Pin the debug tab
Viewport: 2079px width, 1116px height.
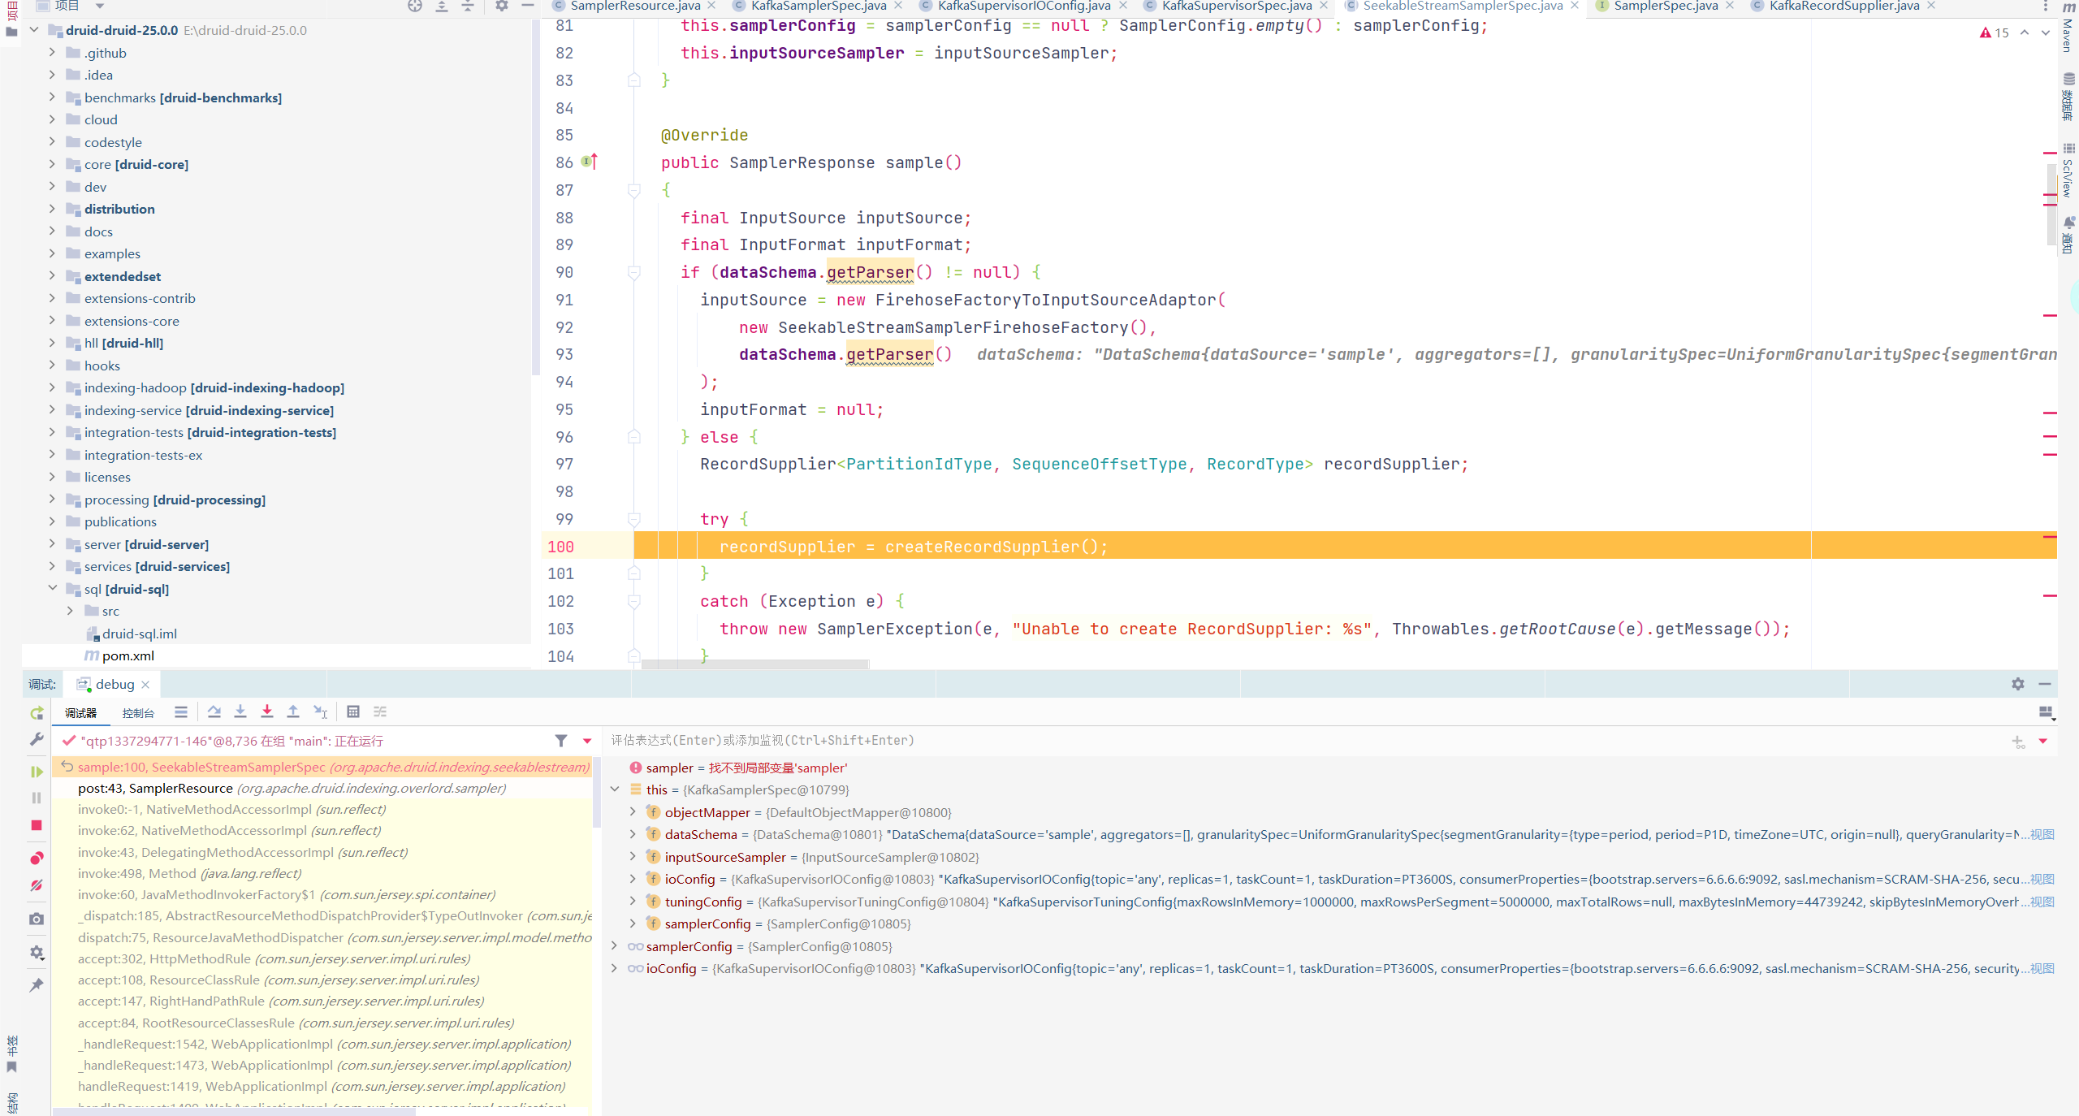click(x=37, y=985)
